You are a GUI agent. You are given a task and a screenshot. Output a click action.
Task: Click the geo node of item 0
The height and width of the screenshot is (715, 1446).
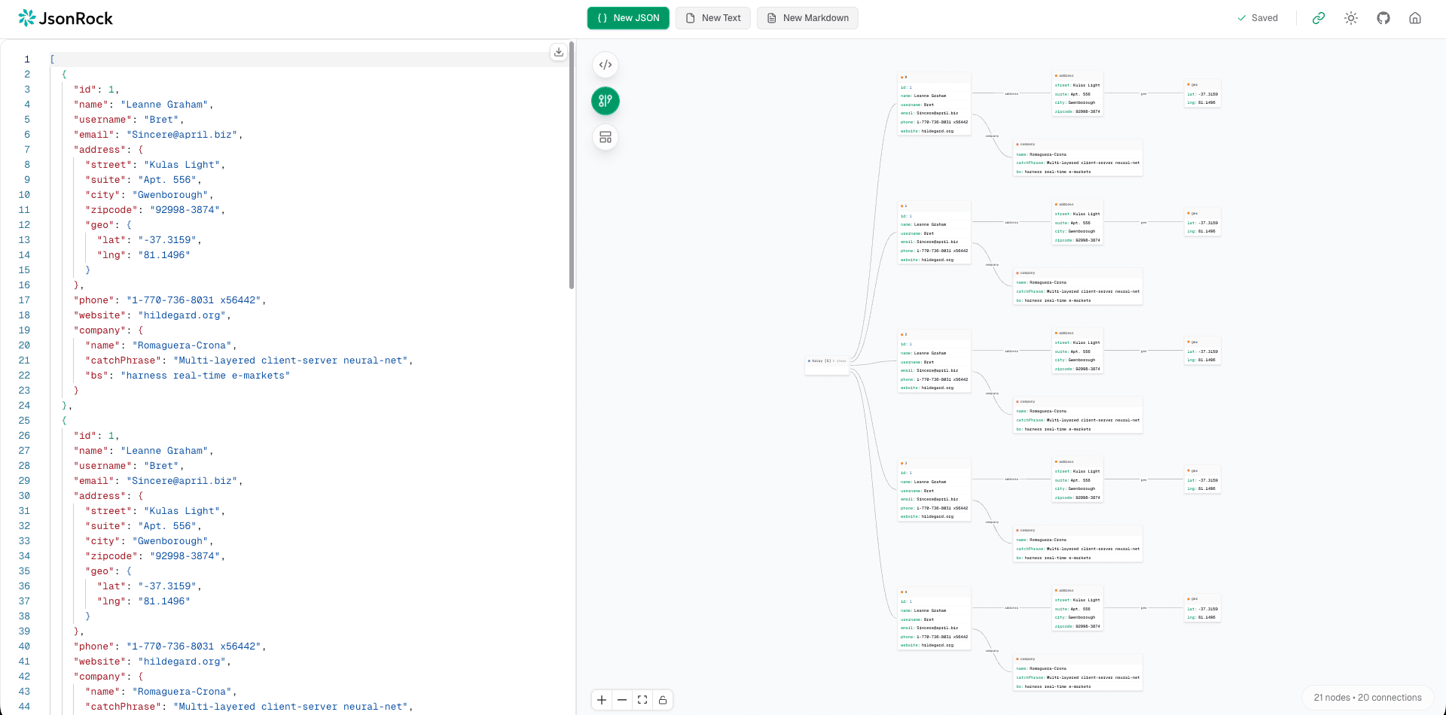click(1203, 94)
